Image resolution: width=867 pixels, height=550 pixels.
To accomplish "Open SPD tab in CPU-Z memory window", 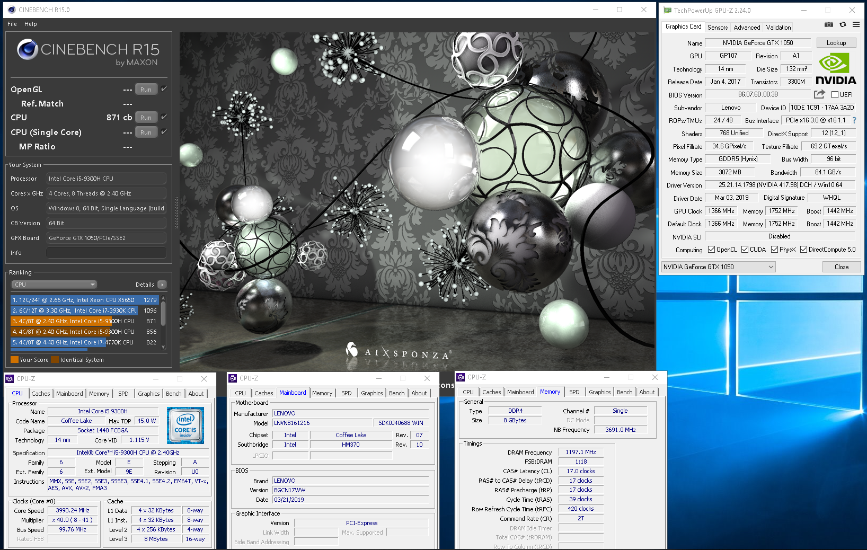I will coord(574,392).
